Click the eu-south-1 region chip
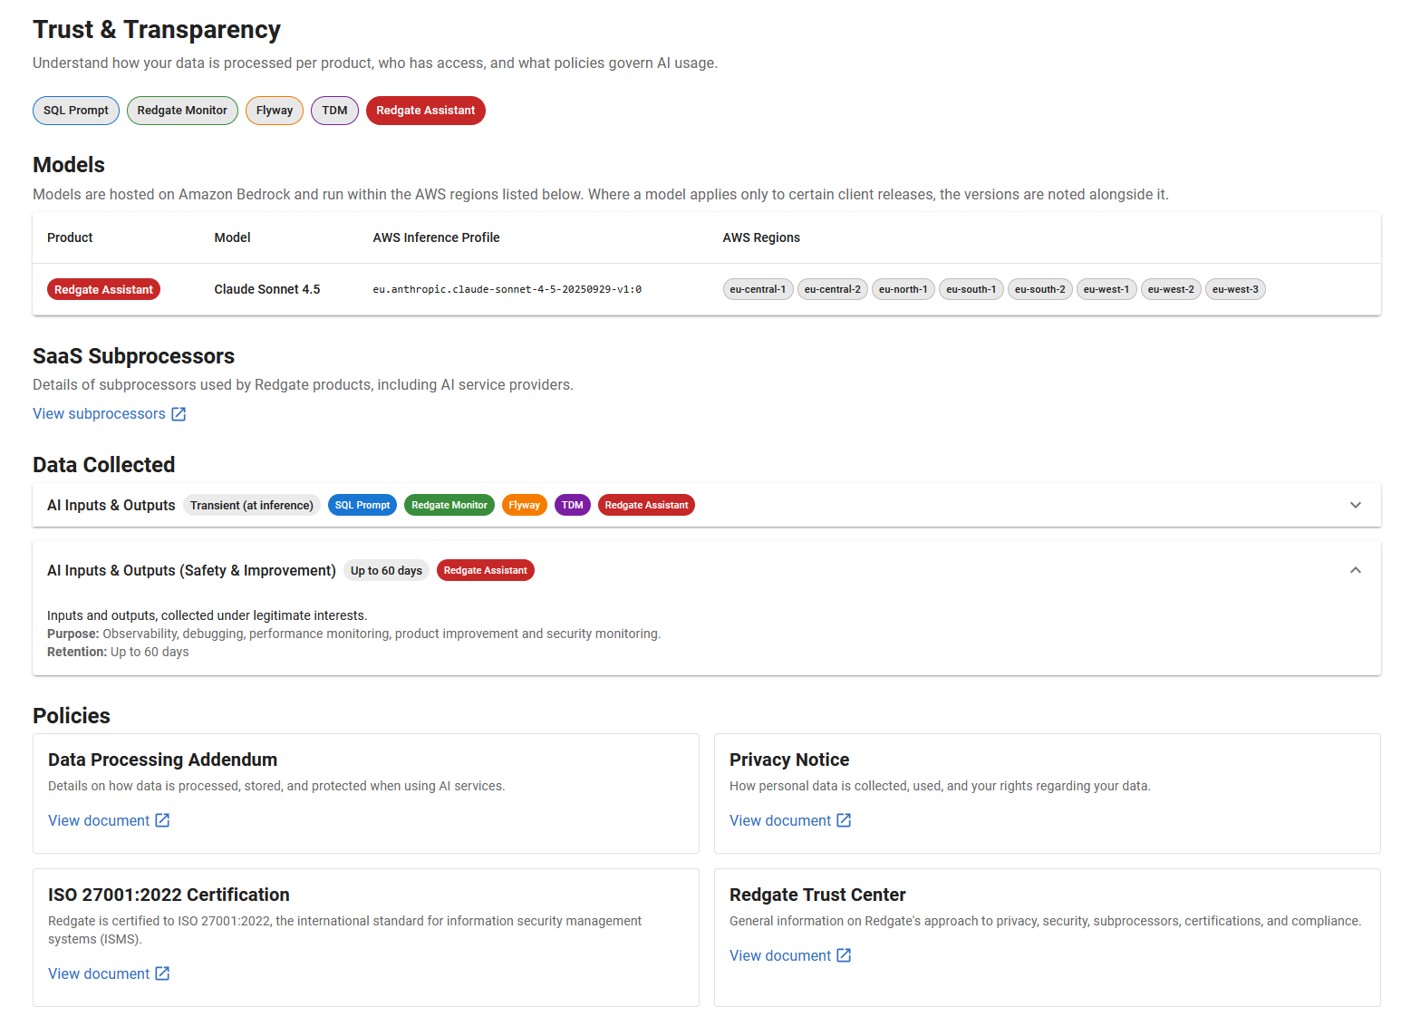This screenshot has height=1026, width=1401. pyautogui.click(x=971, y=290)
